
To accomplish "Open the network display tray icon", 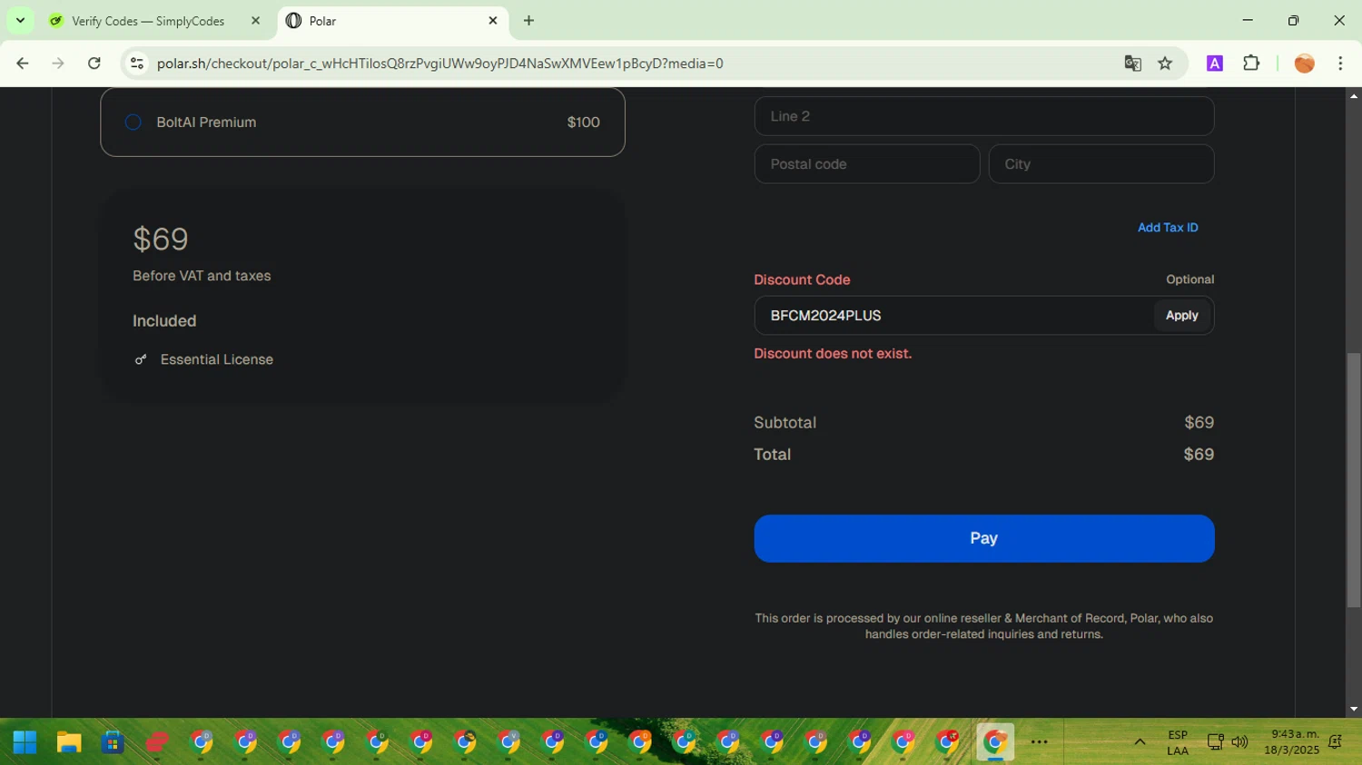I will (1215, 742).
